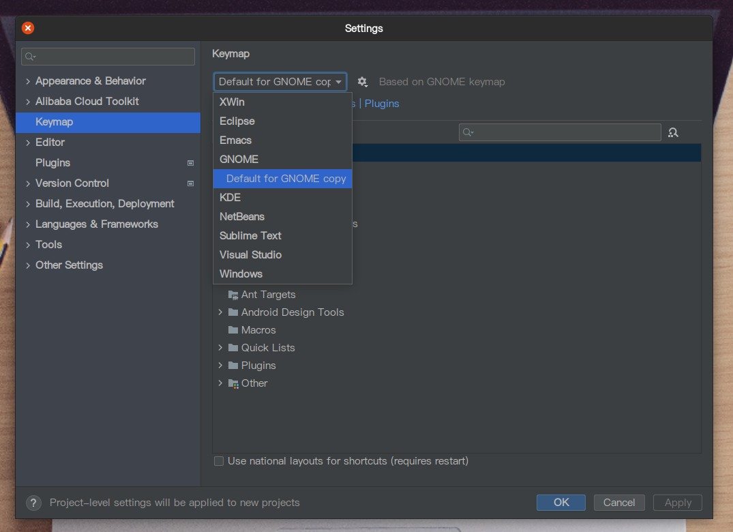Expand the Tools settings section
Screen dimensions: 733x532
click(28, 245)
